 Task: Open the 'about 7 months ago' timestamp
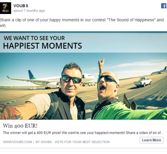coord(29,11)
